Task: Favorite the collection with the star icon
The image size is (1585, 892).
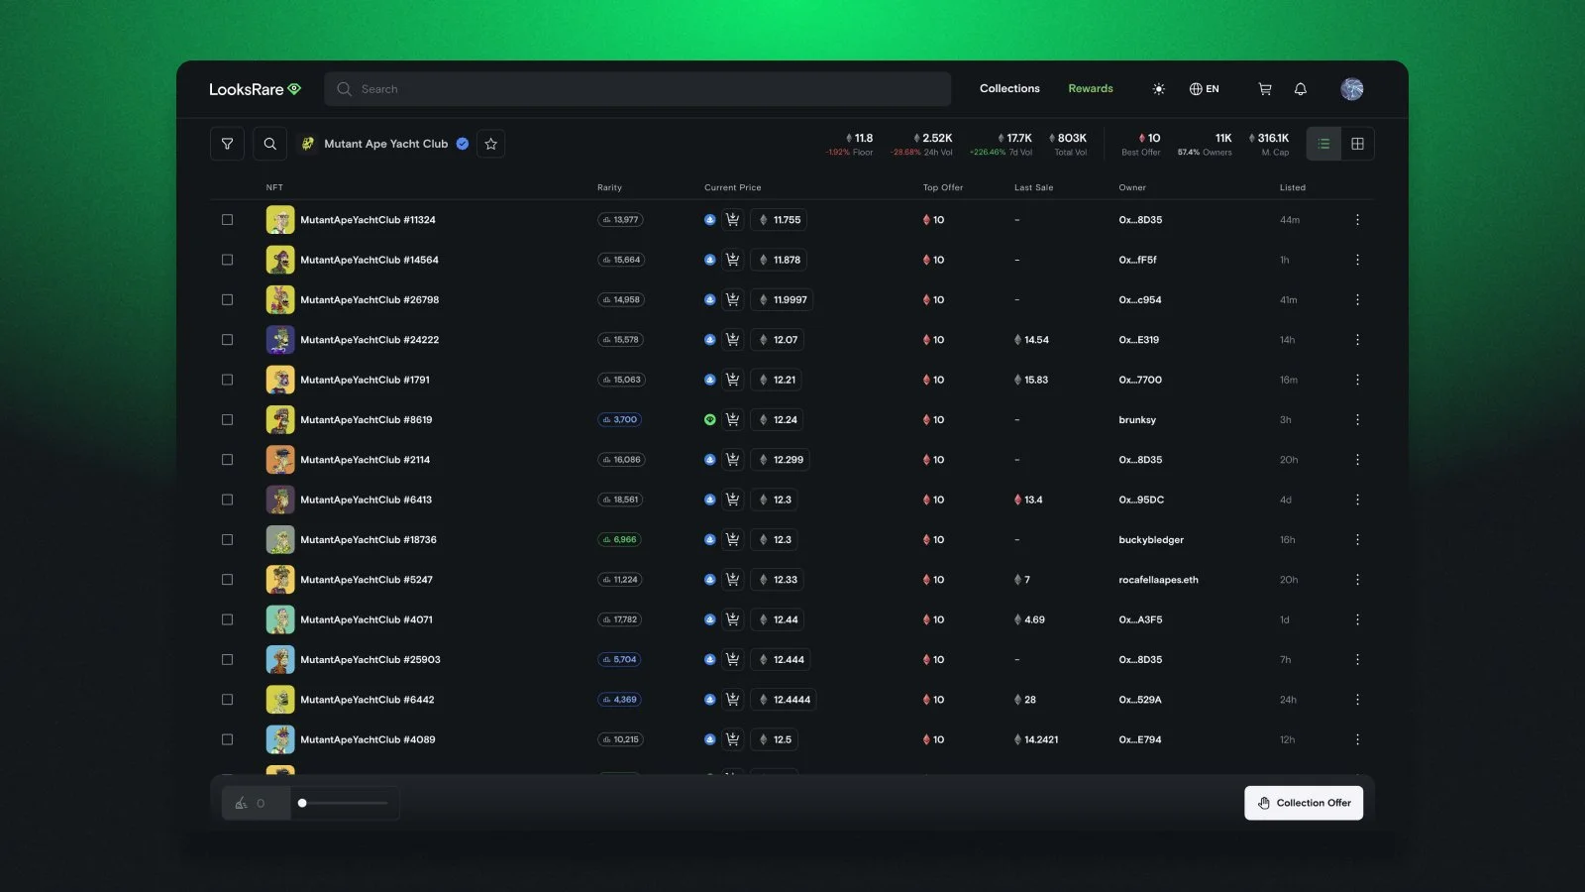Action: click(x=490, y=144)
